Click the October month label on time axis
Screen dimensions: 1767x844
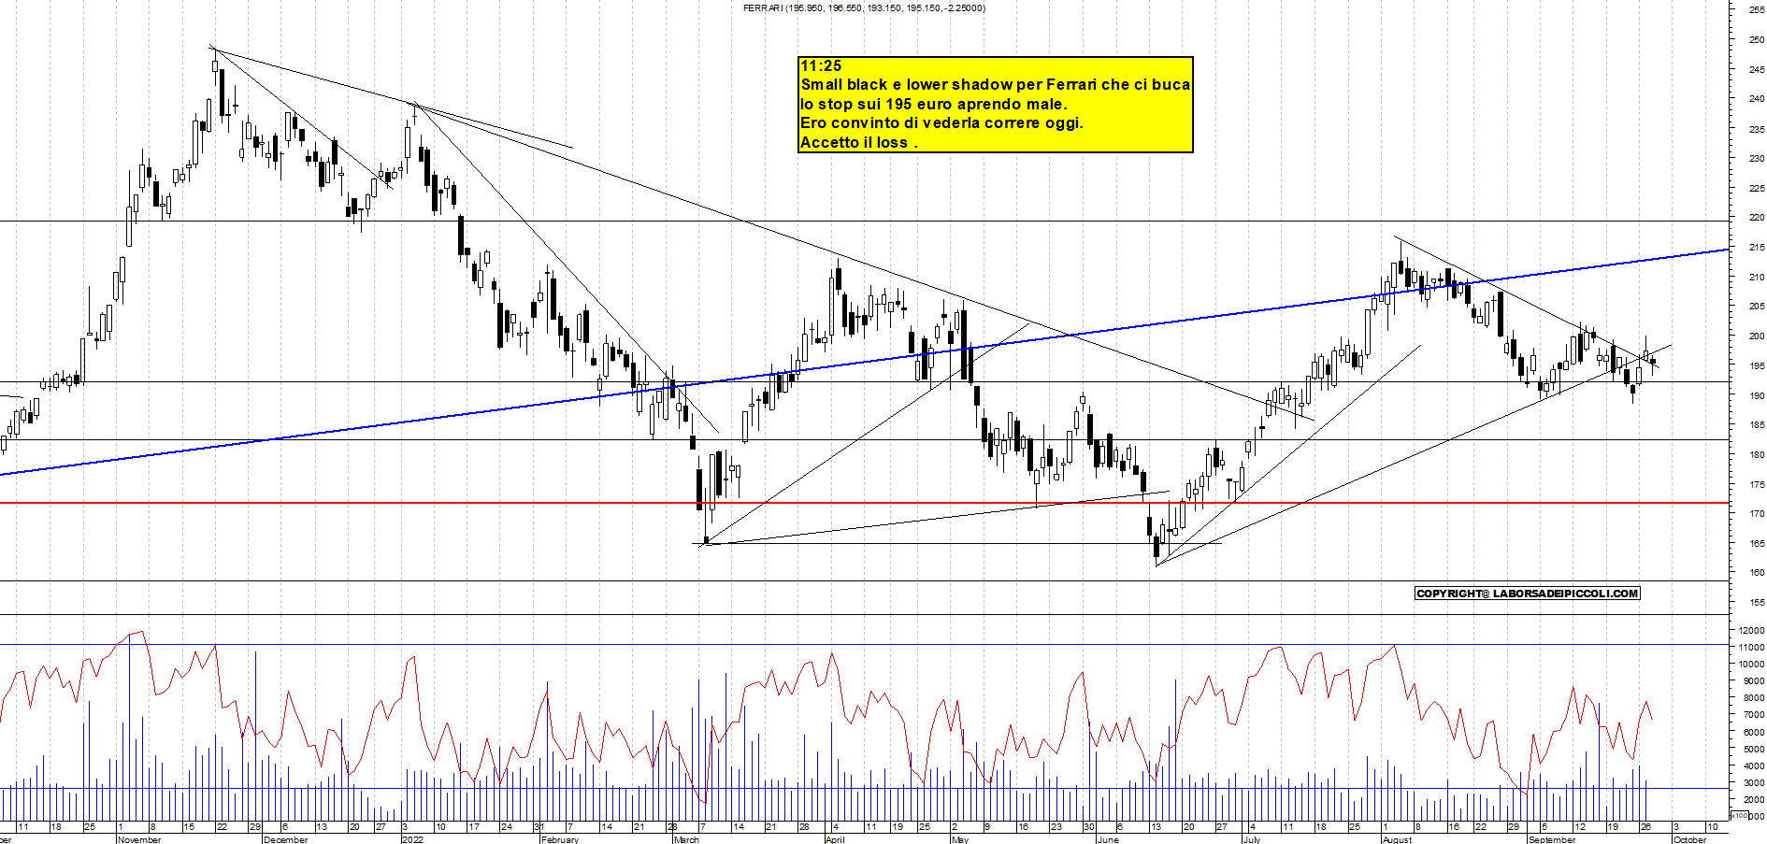tap(1689, 839)
